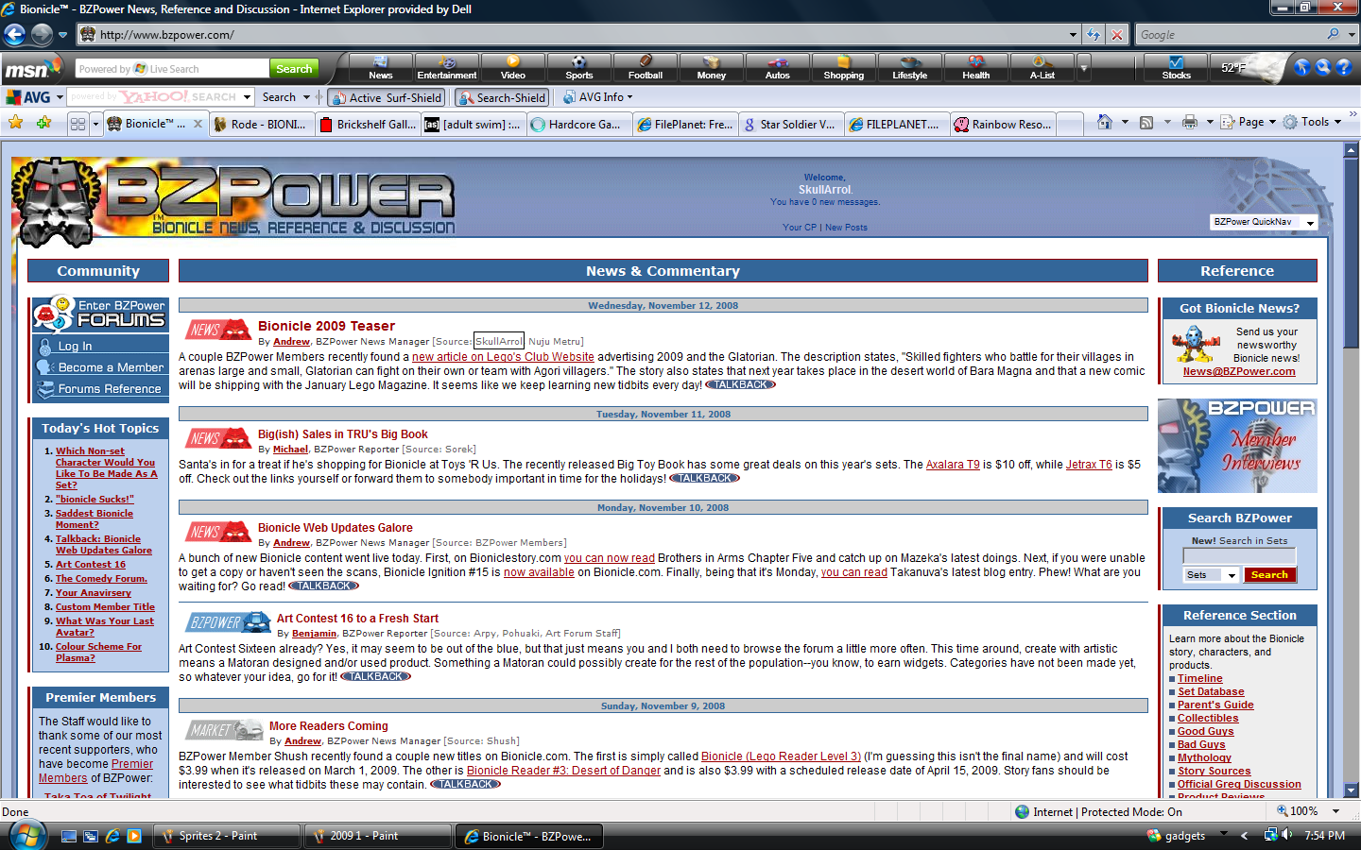The height and width of the screenshot is (850, 1361).
Task: Expand the address bar URL history dropdown
Action: (1073, 35)
